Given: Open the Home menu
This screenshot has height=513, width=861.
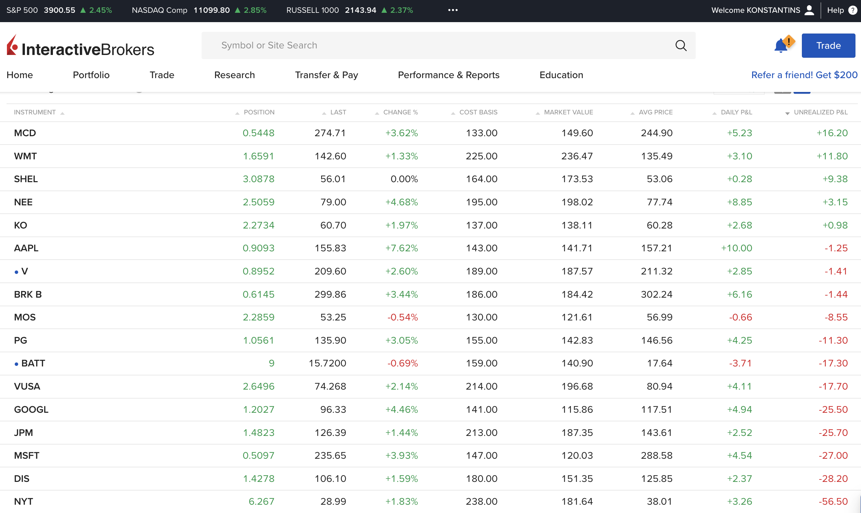Looking at the screenshot, I should click(x=20, y=75).
